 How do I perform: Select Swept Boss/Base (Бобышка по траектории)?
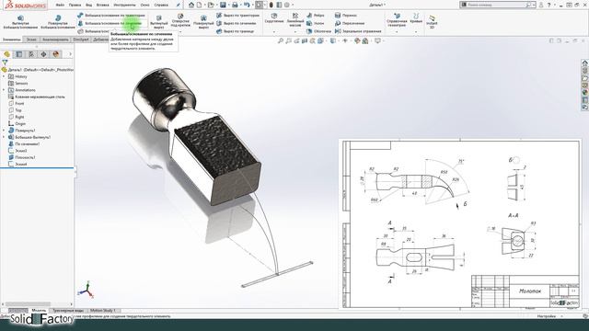click(111, 16)
